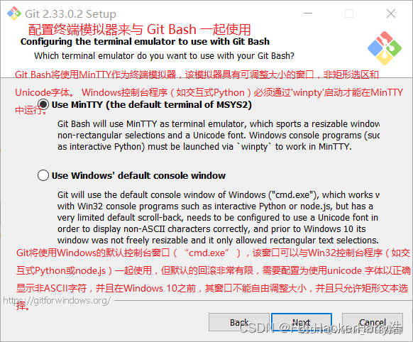Continue with the Next button
The image size is (413, 342).
[302, 322]
